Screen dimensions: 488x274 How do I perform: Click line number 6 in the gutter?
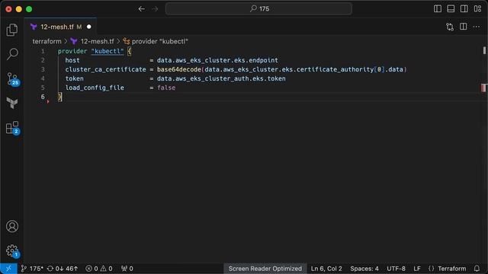point(43,97)
